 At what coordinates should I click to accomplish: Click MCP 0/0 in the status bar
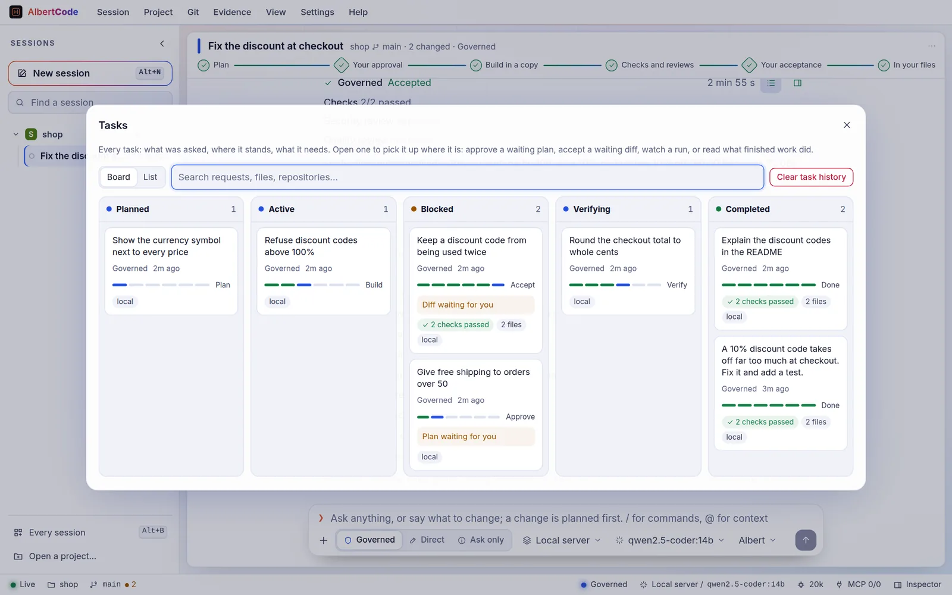(x=858, y=584)
